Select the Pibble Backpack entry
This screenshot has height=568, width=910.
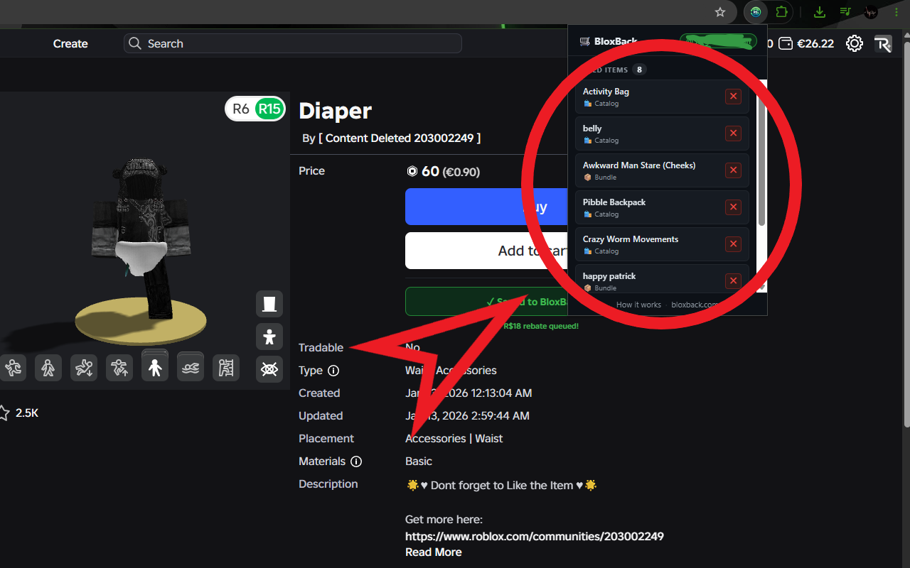click(662, 207)
